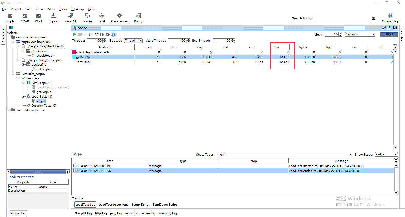
Task: Click the forum search binoculars icon
Action: click(374, 18)
